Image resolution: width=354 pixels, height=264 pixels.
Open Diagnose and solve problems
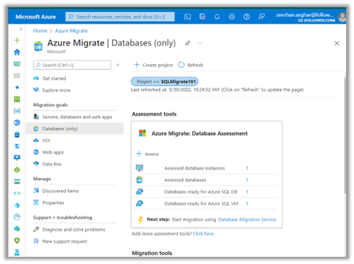74,229
